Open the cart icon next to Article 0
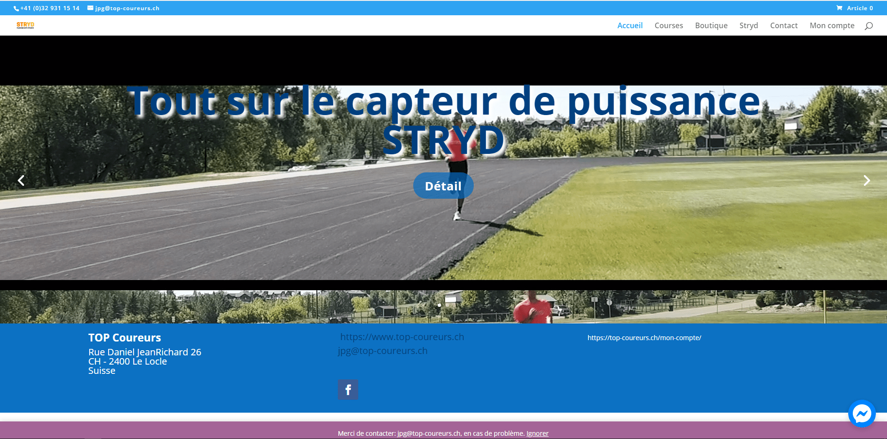Screen dimensions: 887x439 tap(839, 8)
